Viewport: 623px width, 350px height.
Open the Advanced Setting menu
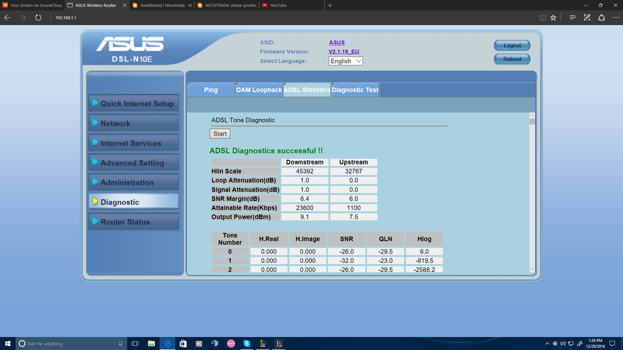point(134,163)
